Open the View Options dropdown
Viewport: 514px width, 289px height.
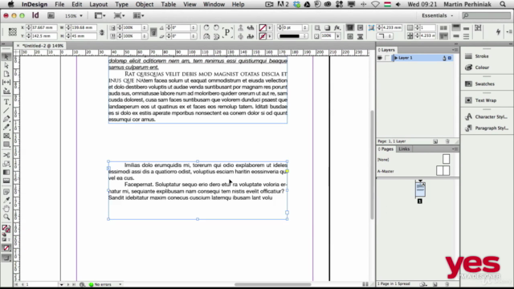[100, 15]
